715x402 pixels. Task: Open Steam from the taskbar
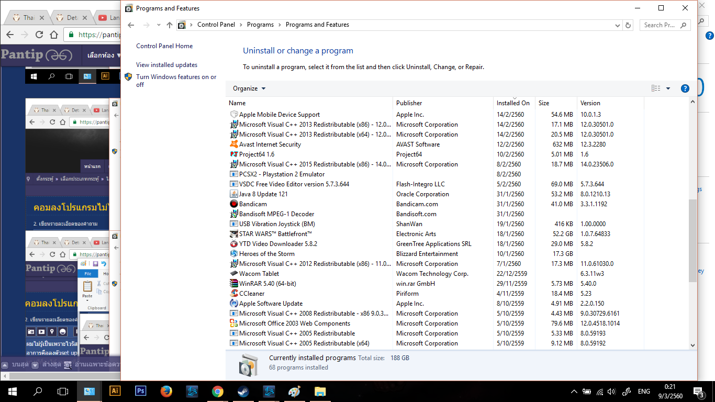tap(243, 391)
